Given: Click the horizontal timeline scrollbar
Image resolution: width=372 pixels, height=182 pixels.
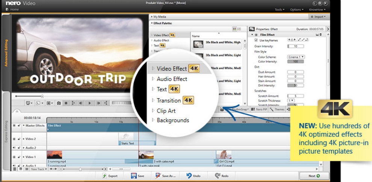Looking at the screenshot, I should [x=121, y=169].
